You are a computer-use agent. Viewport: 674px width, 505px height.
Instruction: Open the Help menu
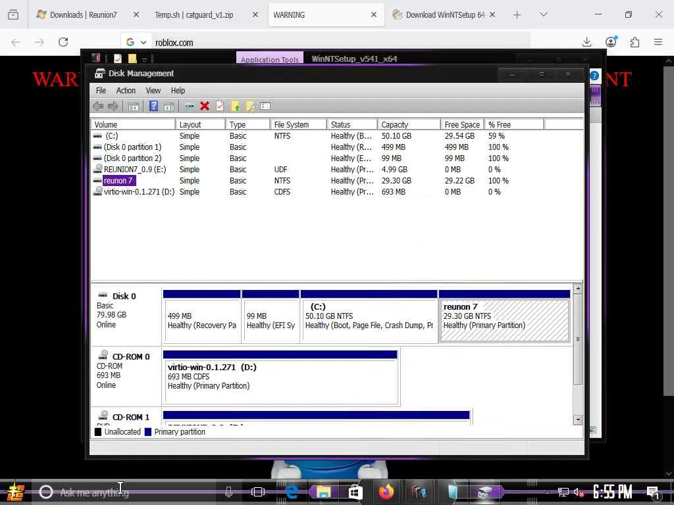178,91
